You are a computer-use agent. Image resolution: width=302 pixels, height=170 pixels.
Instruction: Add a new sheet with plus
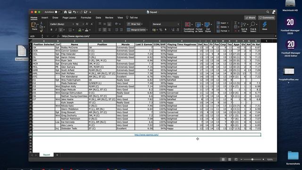click(x=57, y=155)
